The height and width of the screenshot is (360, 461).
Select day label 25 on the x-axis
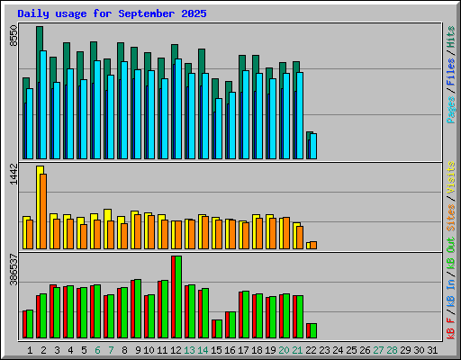point(351,350)
